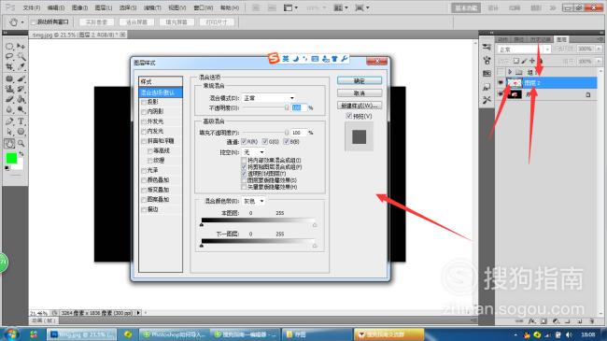Screen dimensions: 607x341
Task: Click the 图层 2 layer thumbnail
Action: point(515,82)
